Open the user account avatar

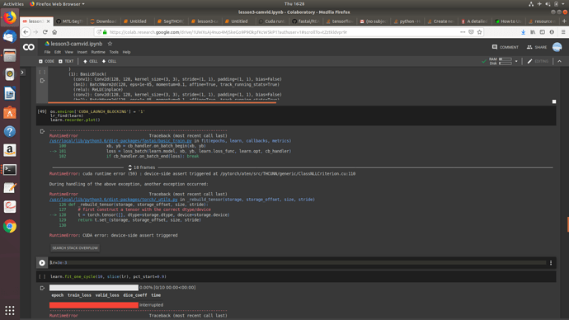pos(557,47)
